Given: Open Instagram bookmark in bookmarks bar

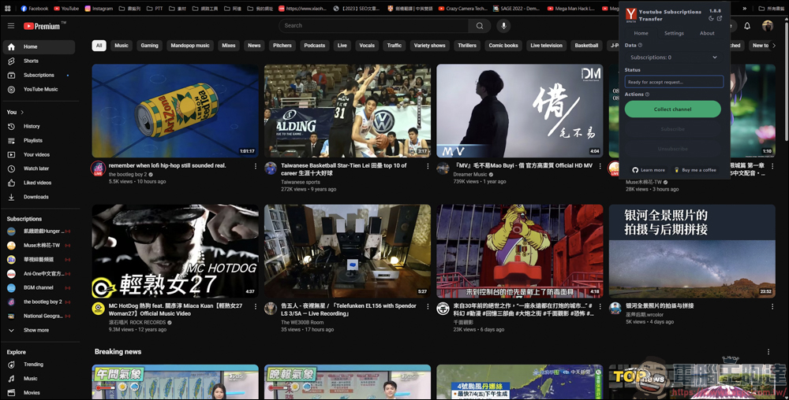Looking at the screenshot, I should (x=99, y=9).
